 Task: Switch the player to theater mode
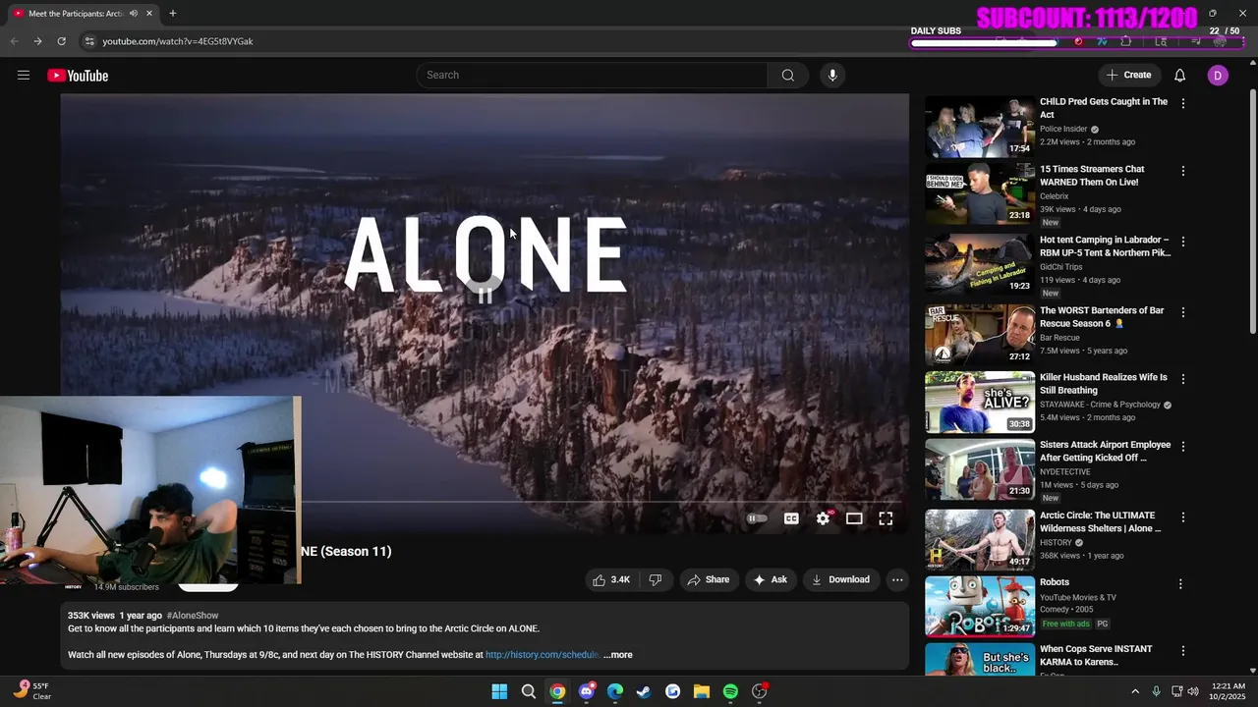coord(854,518)
